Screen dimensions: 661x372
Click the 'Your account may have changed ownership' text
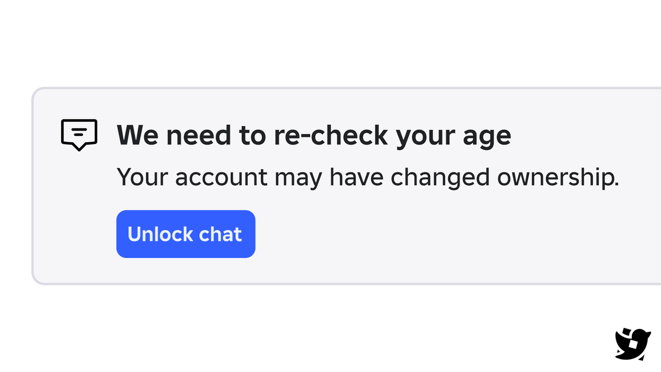(367, 177)
